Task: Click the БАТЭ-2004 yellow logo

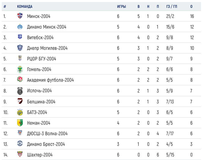Action: pos(20,112)
